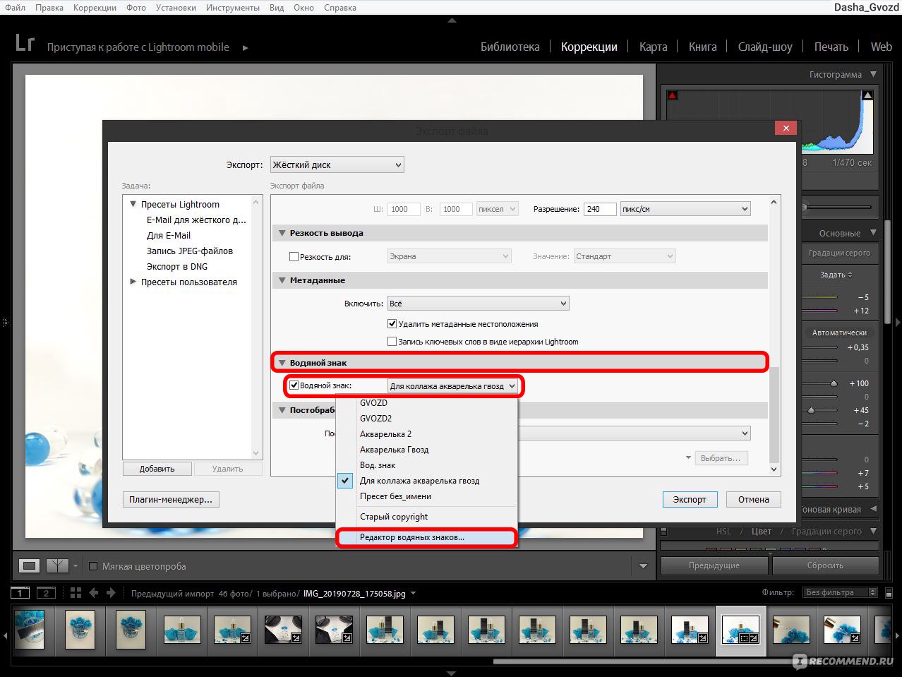Screen dimensions: 902x677
Task: Open Grid view via the four-squares icon
Action: coord(76,593)
